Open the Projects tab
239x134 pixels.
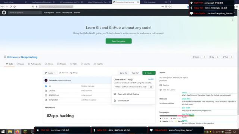[x=62, y=64]
